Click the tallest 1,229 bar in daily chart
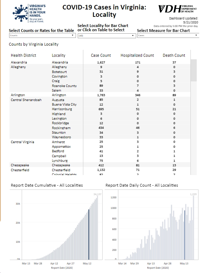 (194, 227)
